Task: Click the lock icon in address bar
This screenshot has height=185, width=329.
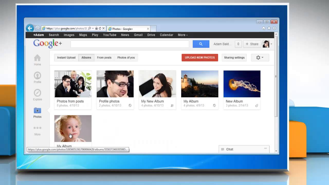Action: (x=96, y=29)
